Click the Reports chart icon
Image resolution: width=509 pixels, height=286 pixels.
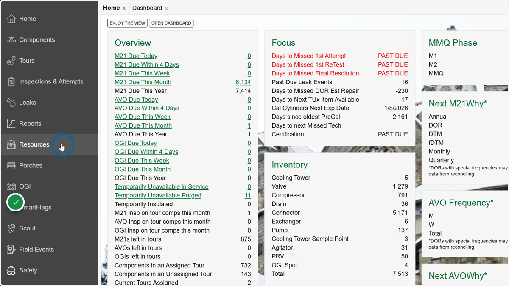click(x=11, y=124)
